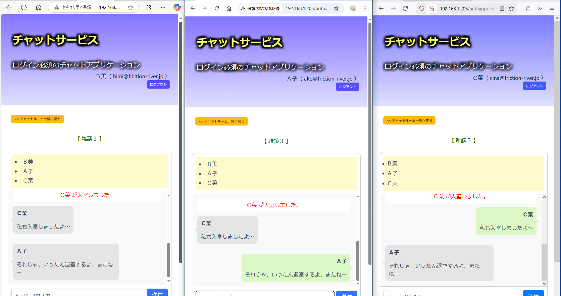Click Chrome profile avatar icon

pyautogui.click(x=353, y=8)
